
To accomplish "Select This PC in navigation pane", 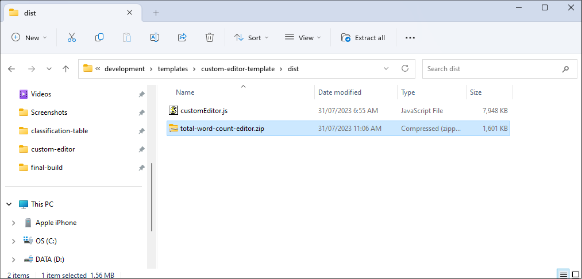I will pyautogui.click(x=42, y=204).
